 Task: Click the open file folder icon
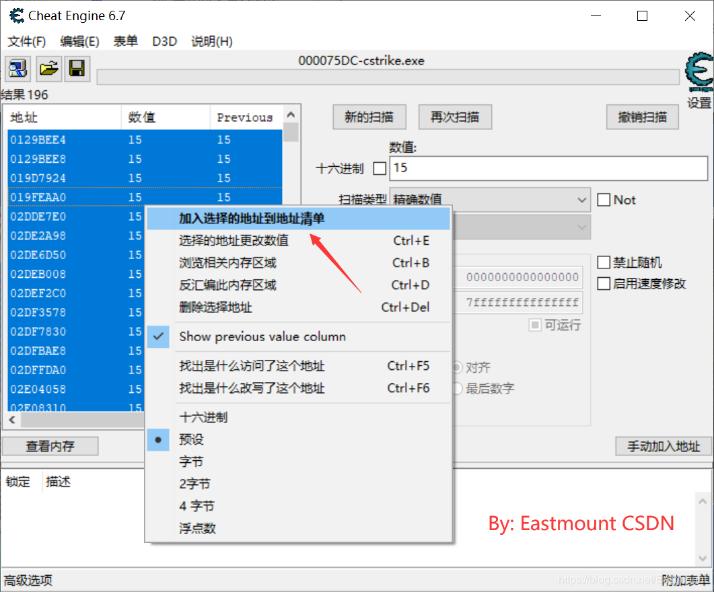(48, 69)
